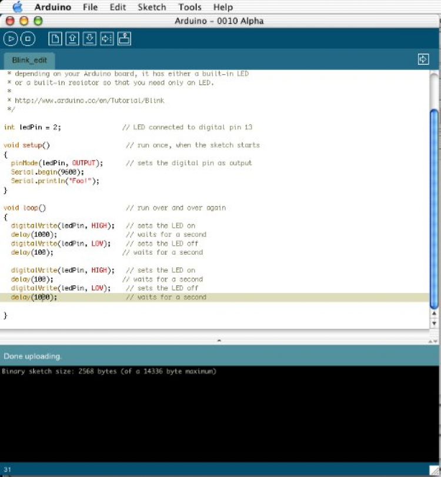The image size is (441, 477).
Task: Click the 'void loop()' line
Action: tap(25, 208)
